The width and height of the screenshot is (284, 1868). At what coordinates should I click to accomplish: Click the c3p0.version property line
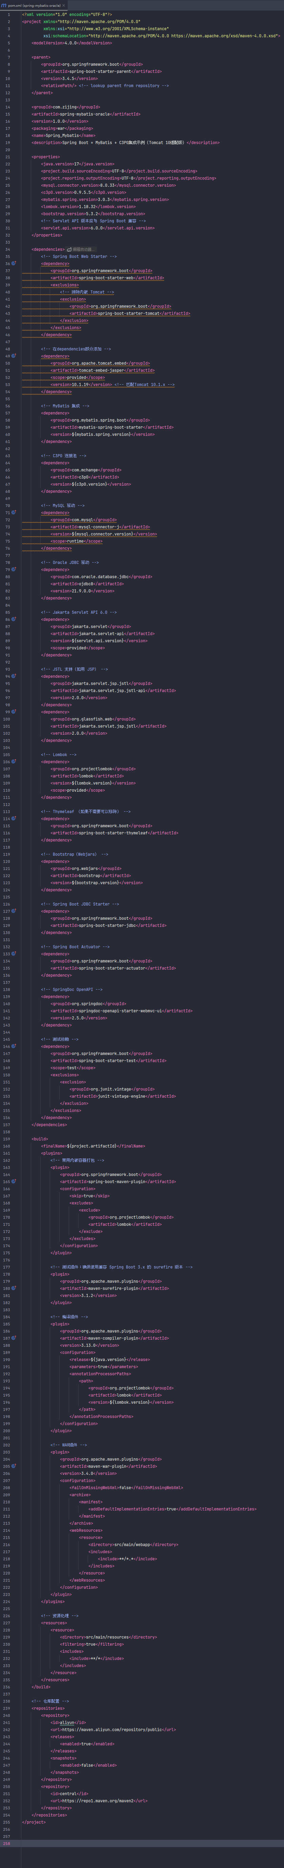tap(83, 192)
